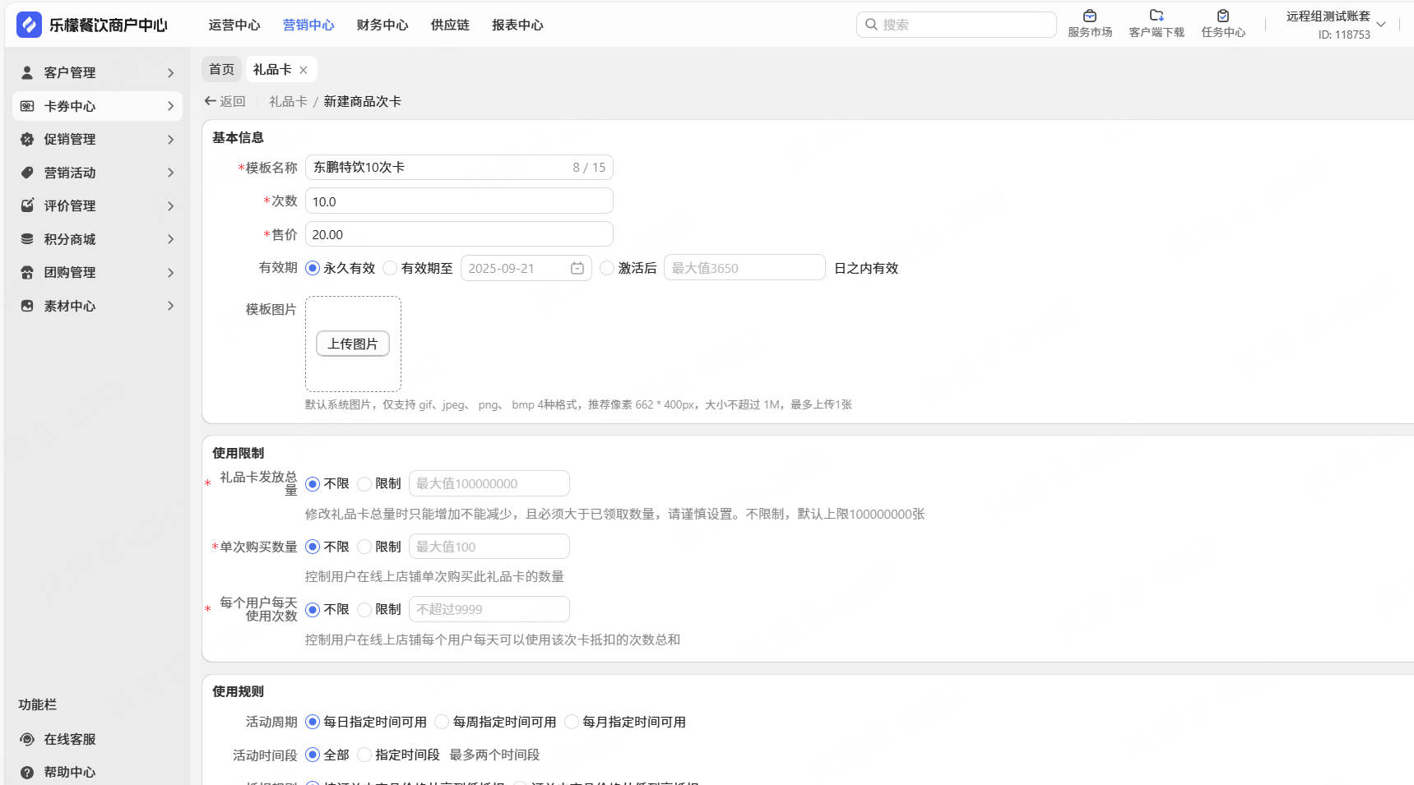
Task: Click the 积分商城 coins icon
Action: click(27, 239)
